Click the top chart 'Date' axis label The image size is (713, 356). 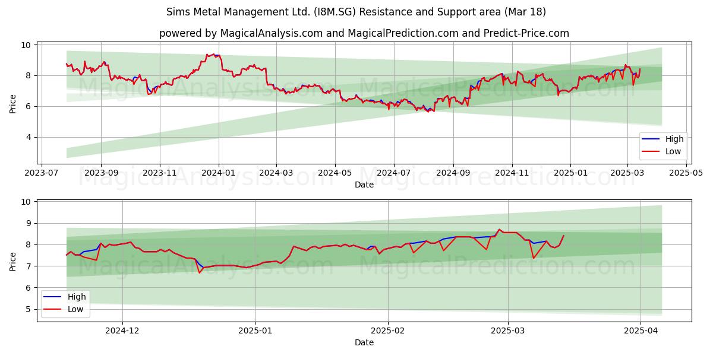click(x=364, y=185)
